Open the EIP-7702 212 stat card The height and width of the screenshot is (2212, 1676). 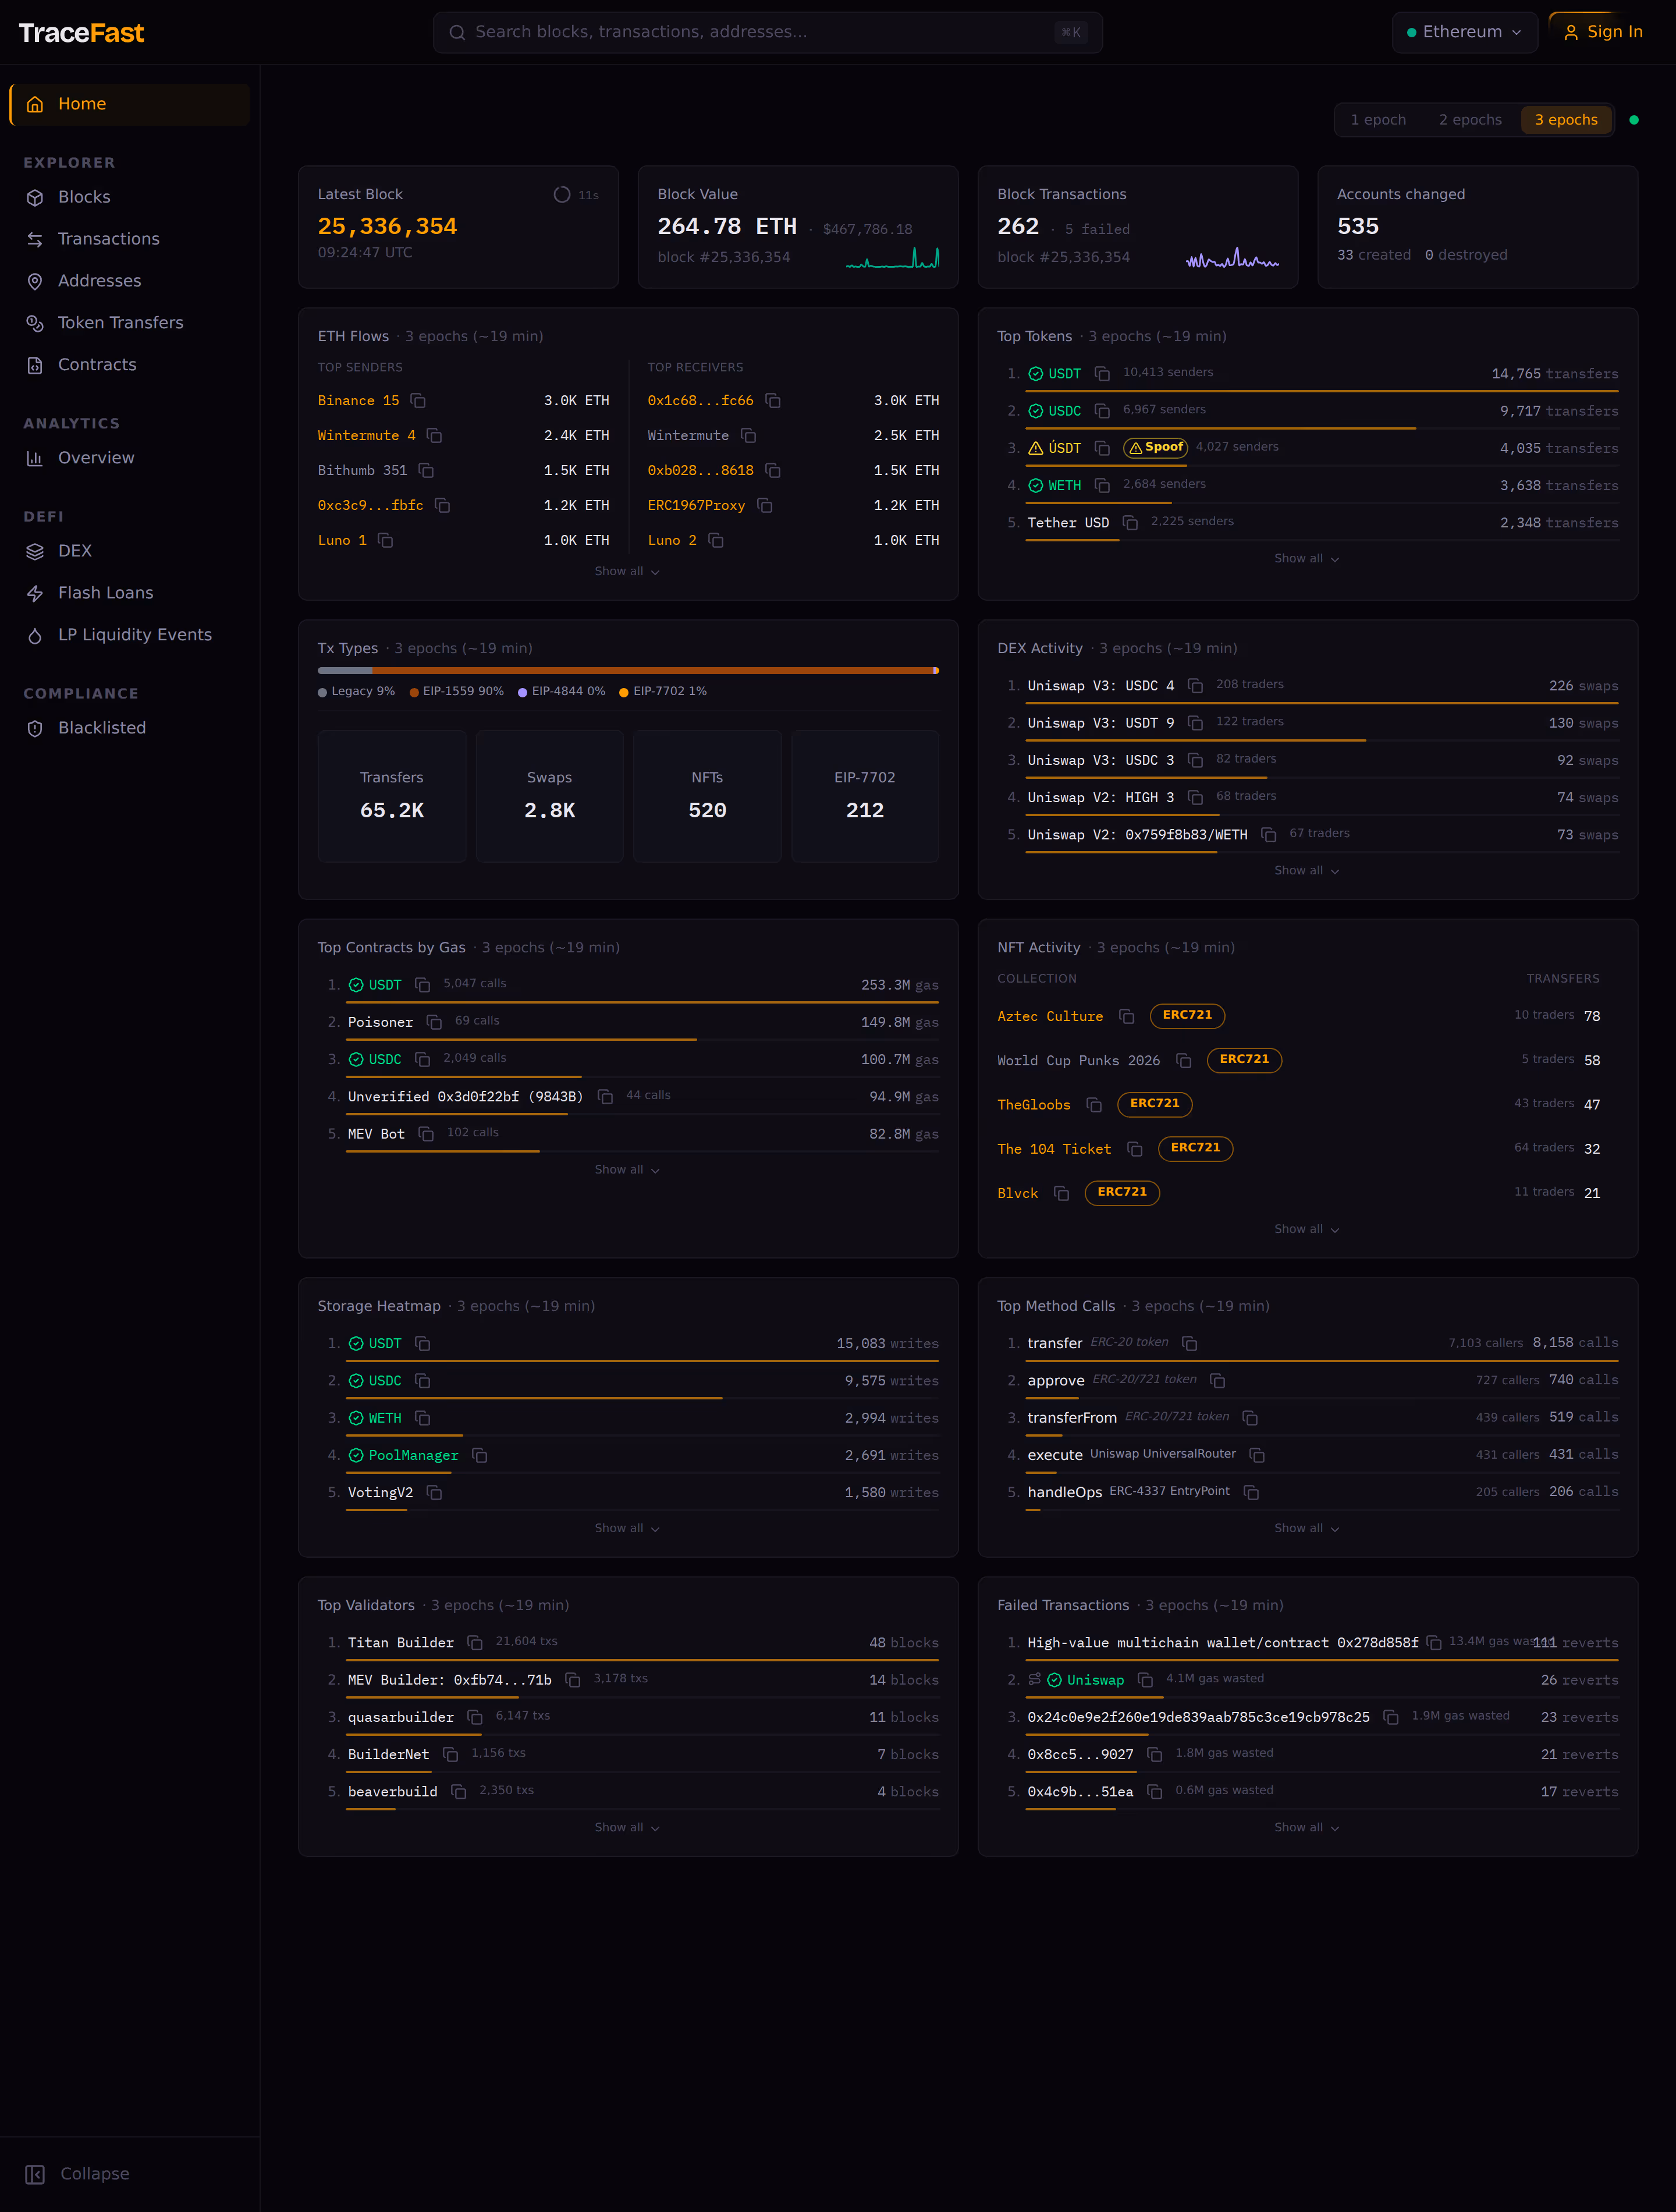tap(865, 796)
